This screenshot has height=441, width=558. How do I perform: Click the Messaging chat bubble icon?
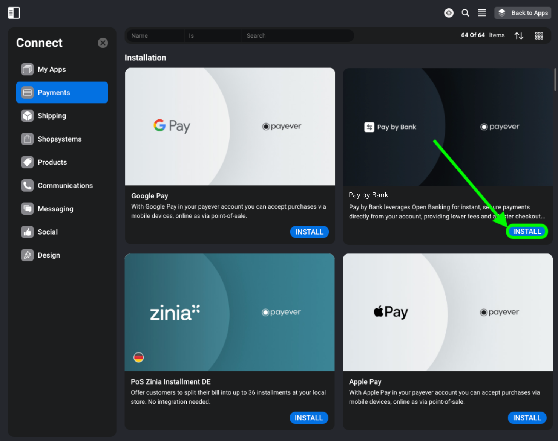click(x=28, y=209)
